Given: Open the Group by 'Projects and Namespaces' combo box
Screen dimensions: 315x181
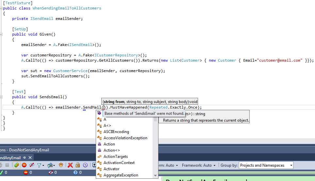Looking at the screenshot, I should pyautogui.click(x=266, y=165).
